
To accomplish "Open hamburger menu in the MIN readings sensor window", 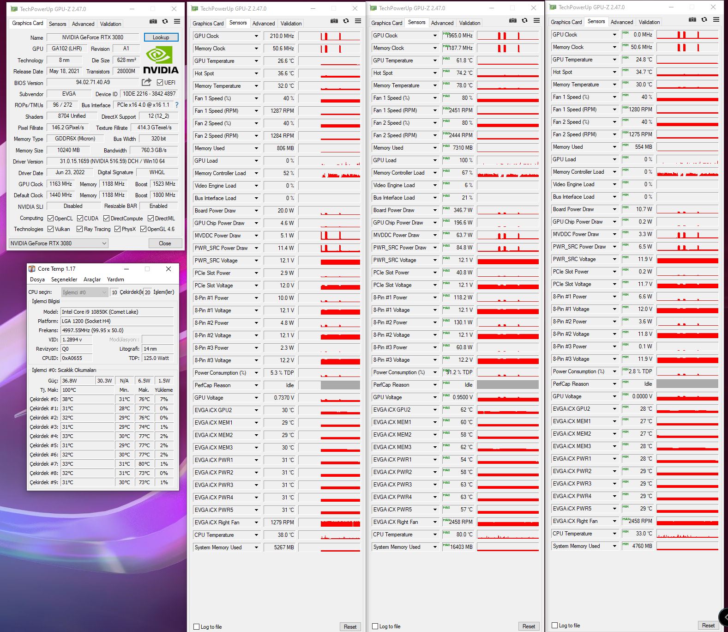I will (716, 19).
